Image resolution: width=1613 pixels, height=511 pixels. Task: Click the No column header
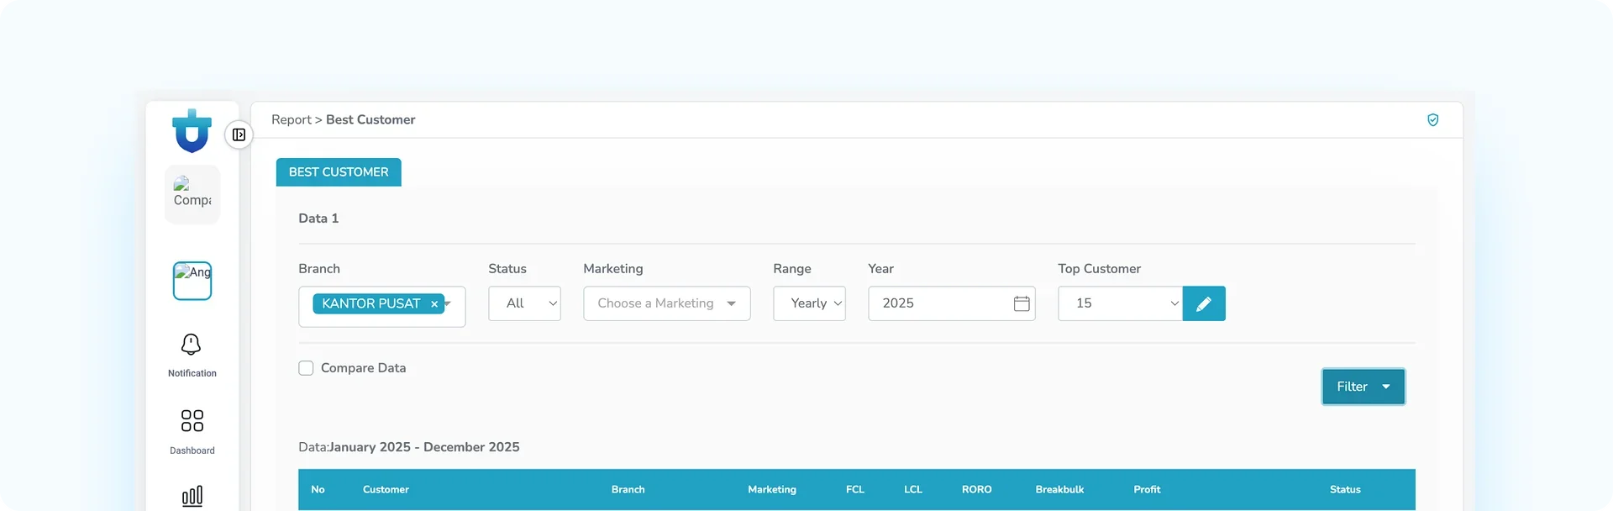[x=318, y=490]
